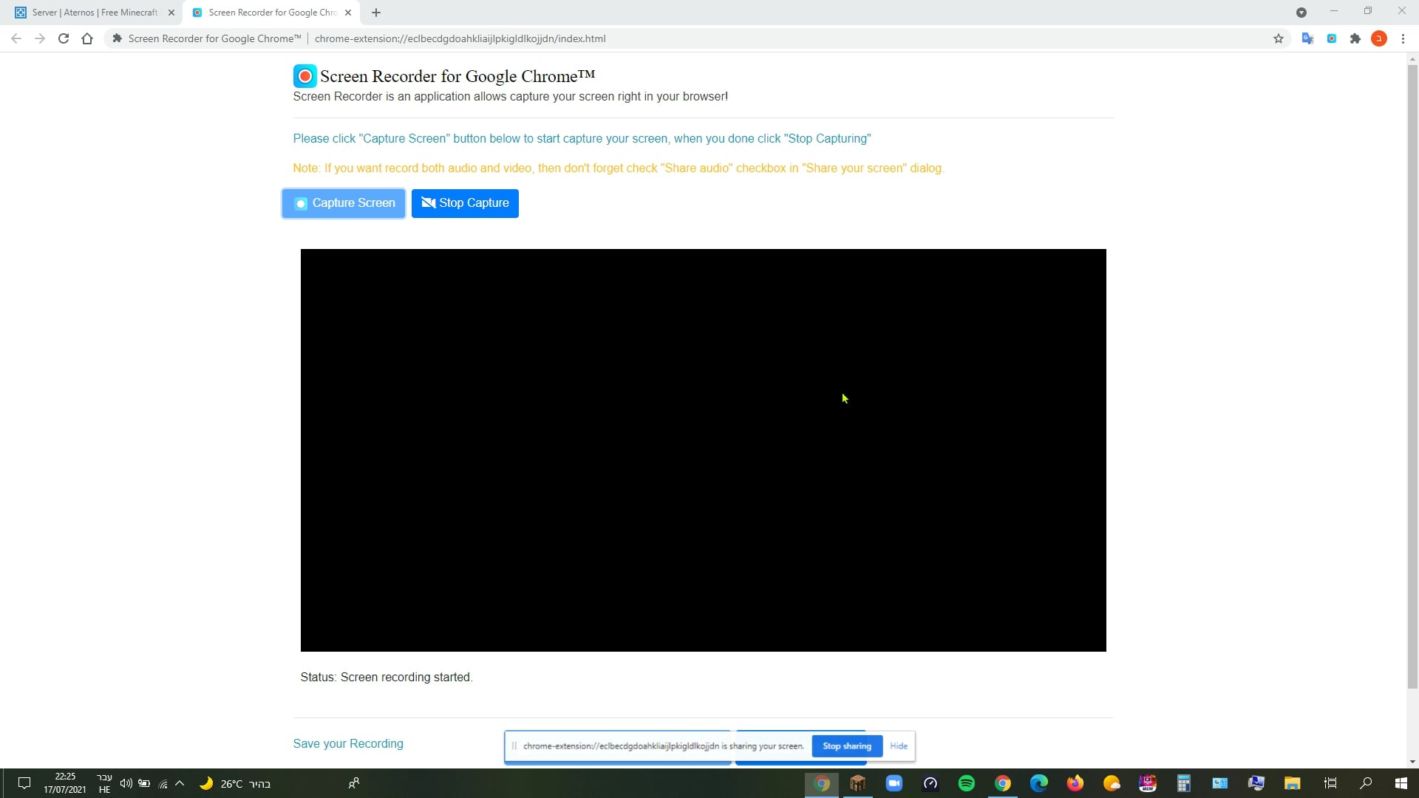Open the computer monitors taskbar icon

pyautogui.click(x=1256, y=783)
